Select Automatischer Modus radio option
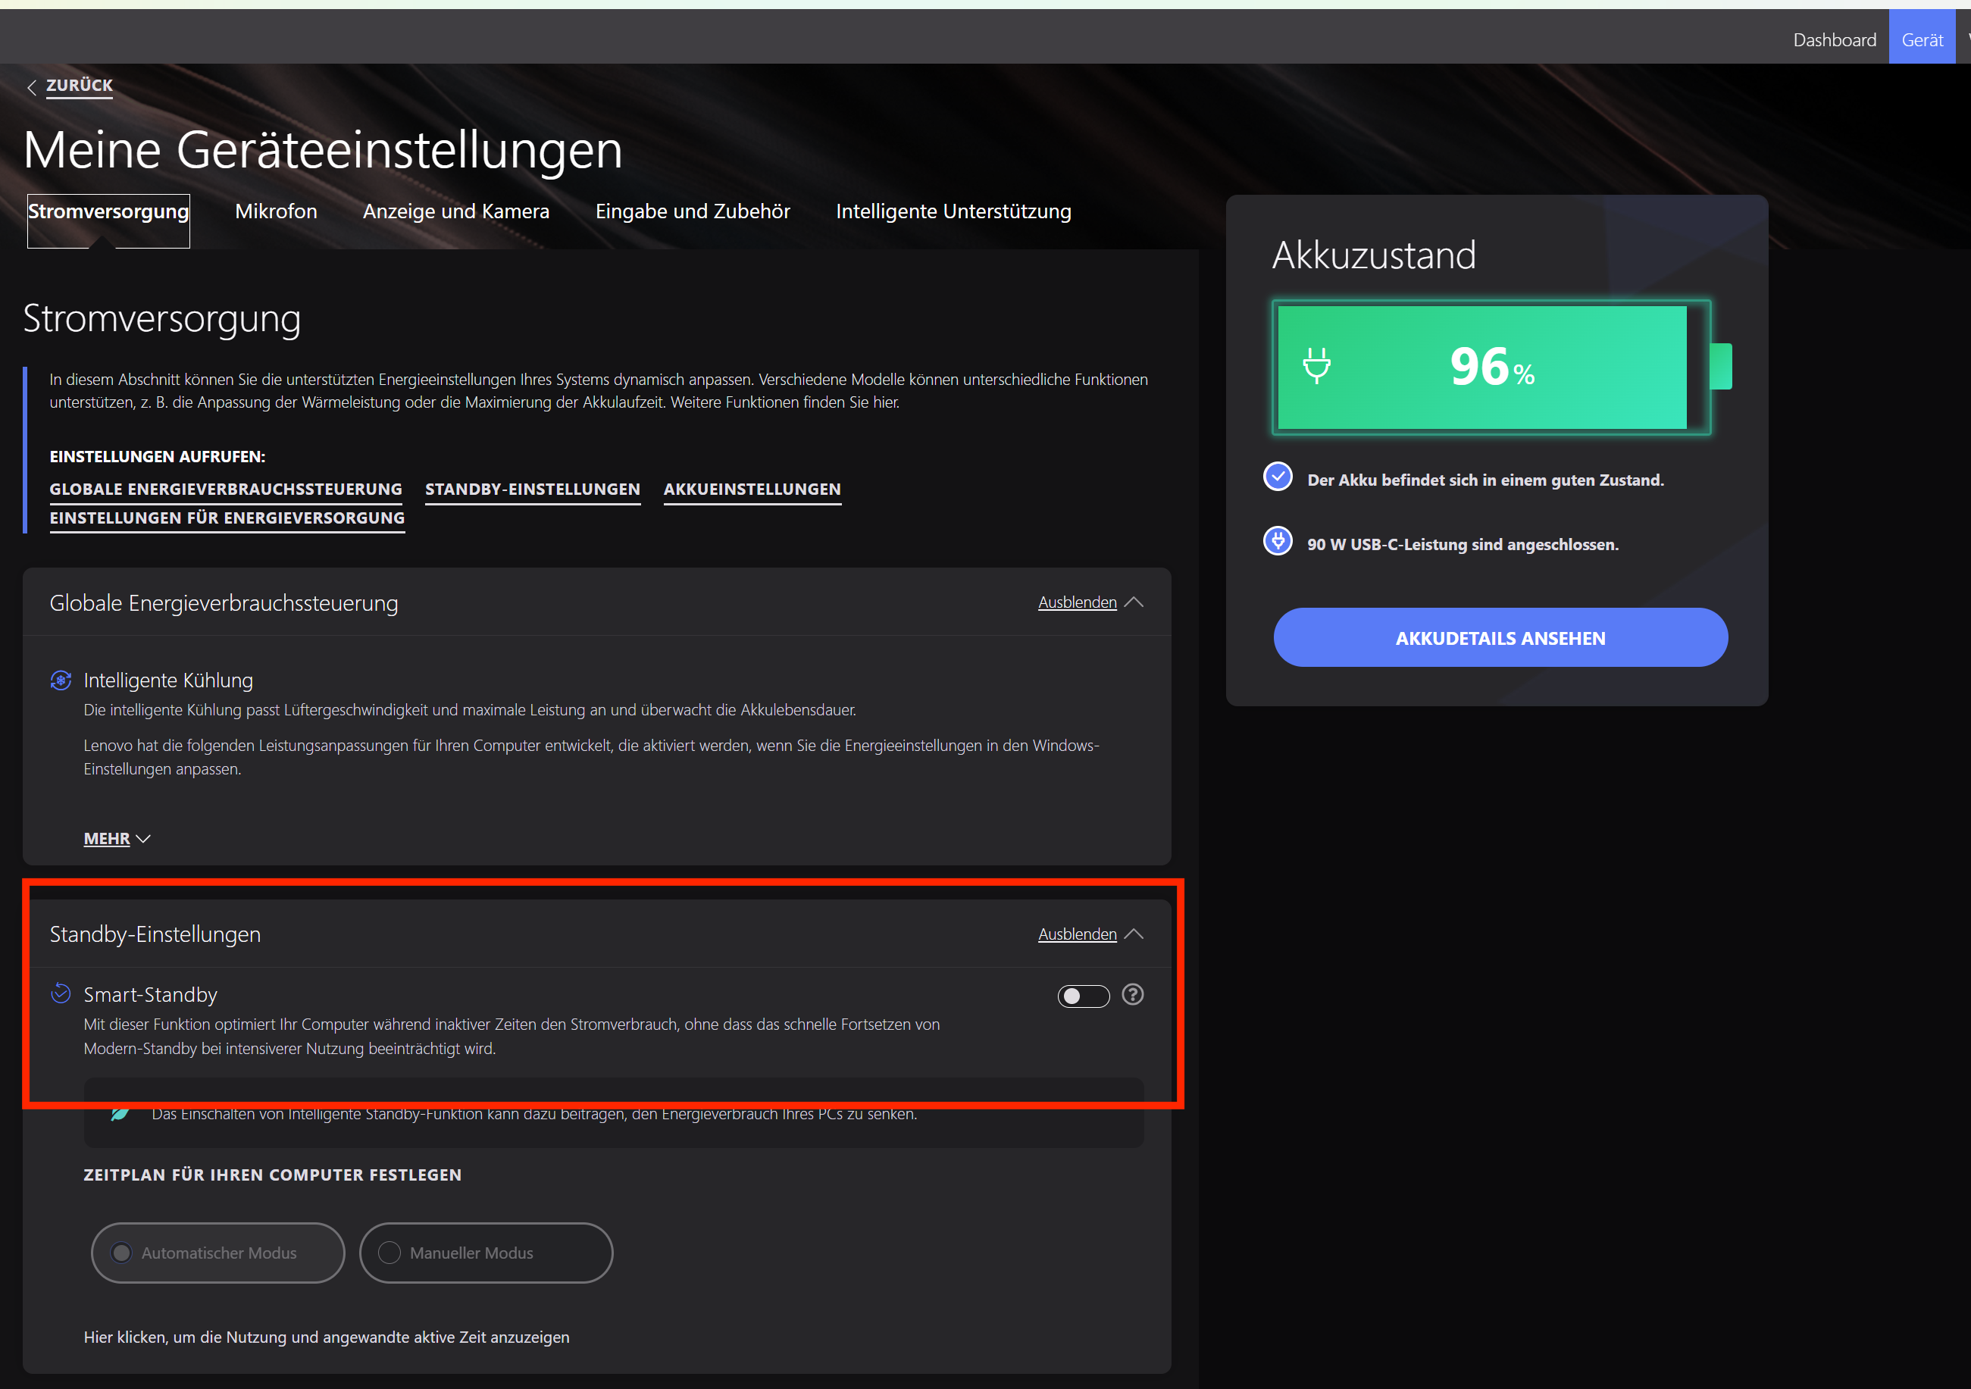The height and width of the screenshot is (1389, 1971). pyautogui.click(x=218, y=1253)
